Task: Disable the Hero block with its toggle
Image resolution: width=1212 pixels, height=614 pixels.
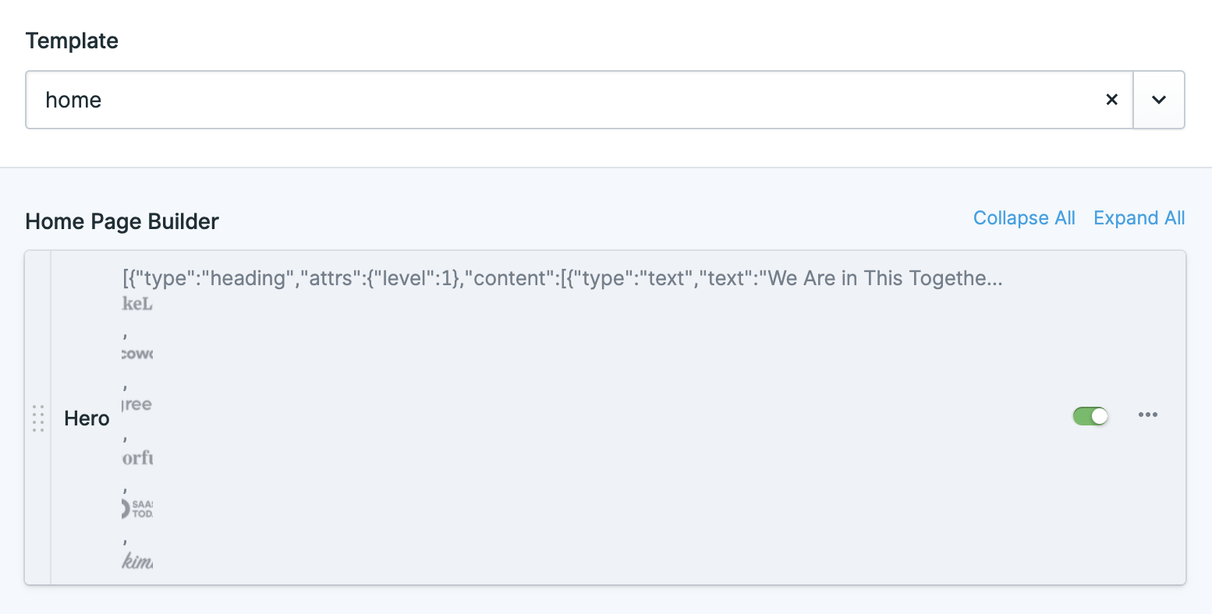Action: tap(1090, 415)
